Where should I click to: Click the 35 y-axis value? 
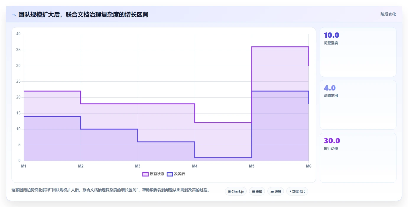18,50
